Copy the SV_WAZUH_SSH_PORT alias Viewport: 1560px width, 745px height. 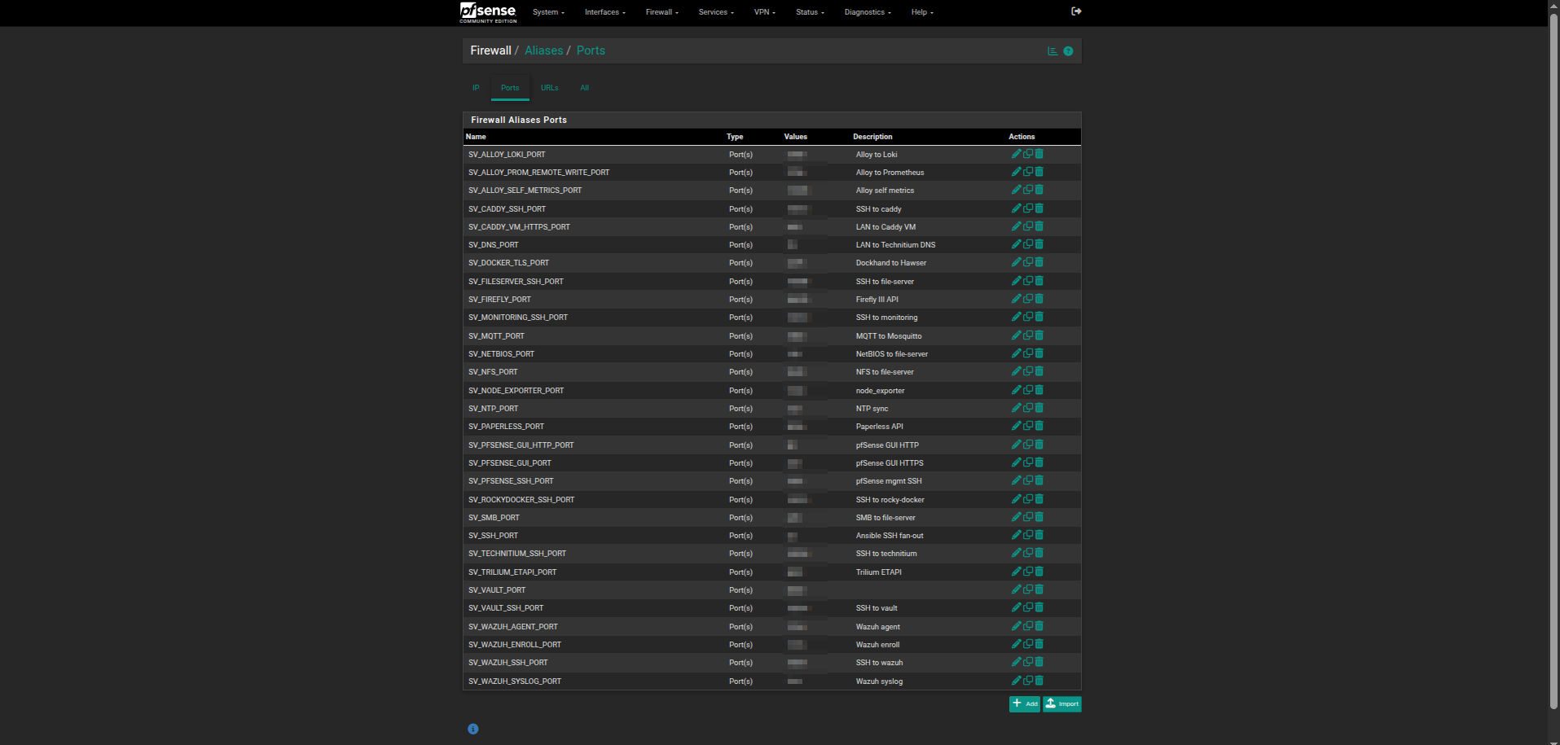[x=1028, y=662]
